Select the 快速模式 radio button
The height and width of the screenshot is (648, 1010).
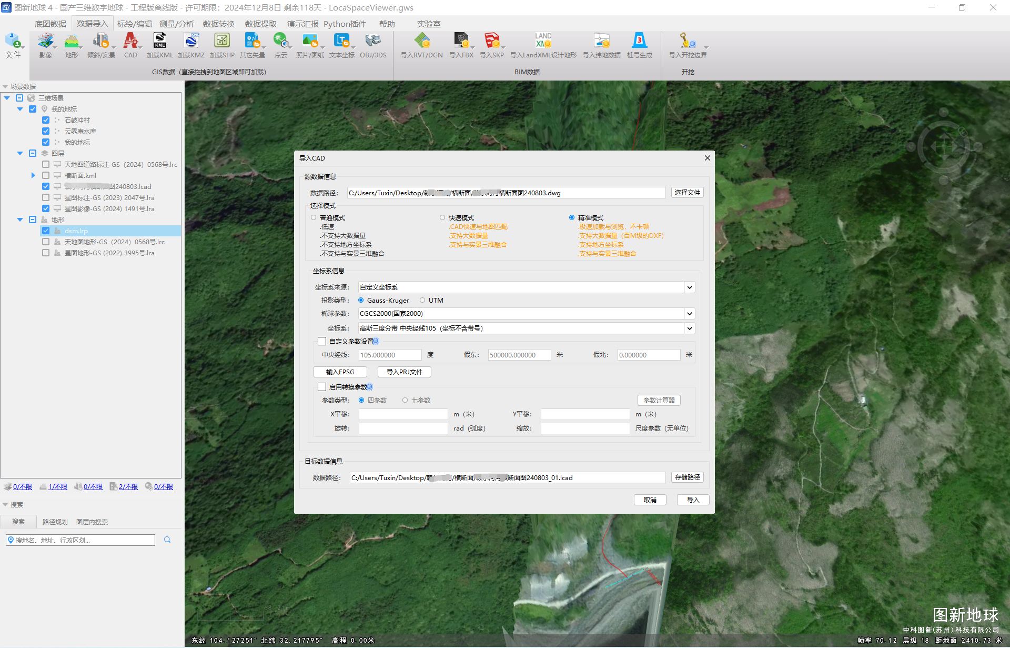click(442, 217)
